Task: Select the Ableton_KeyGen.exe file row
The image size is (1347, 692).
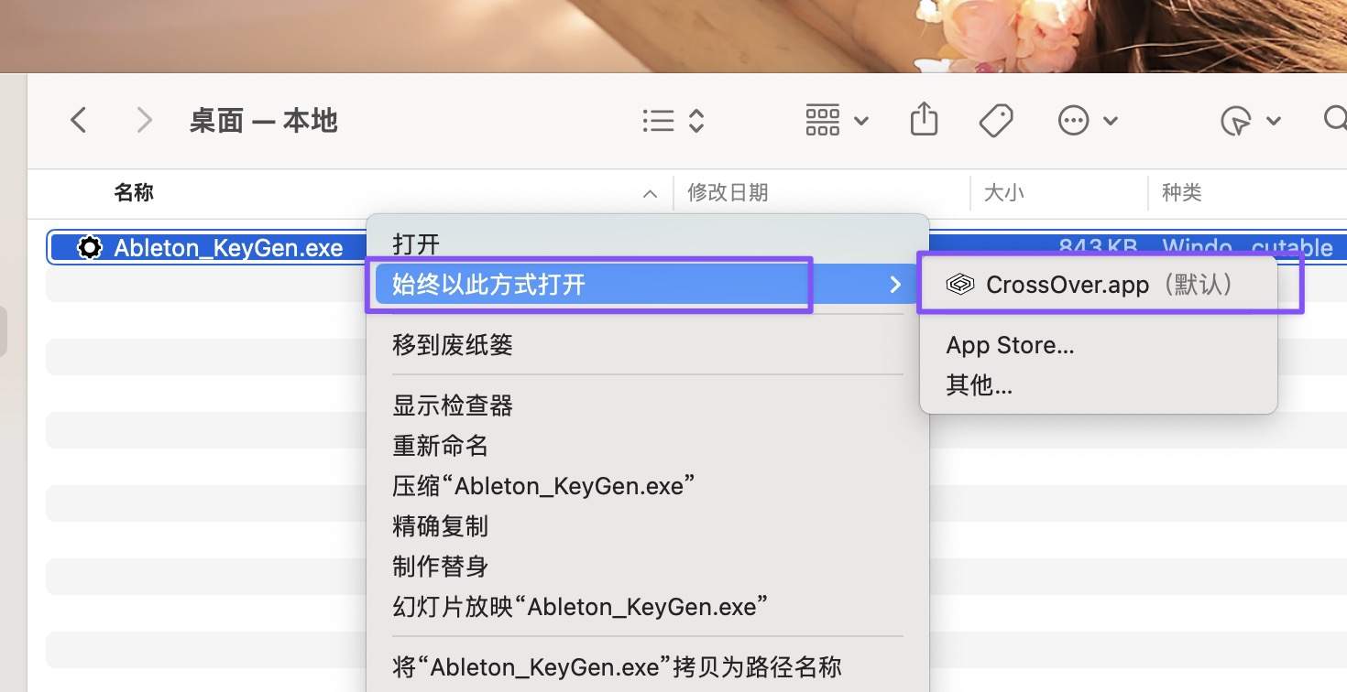Action: pyautogui.click(x=229, y=247)
